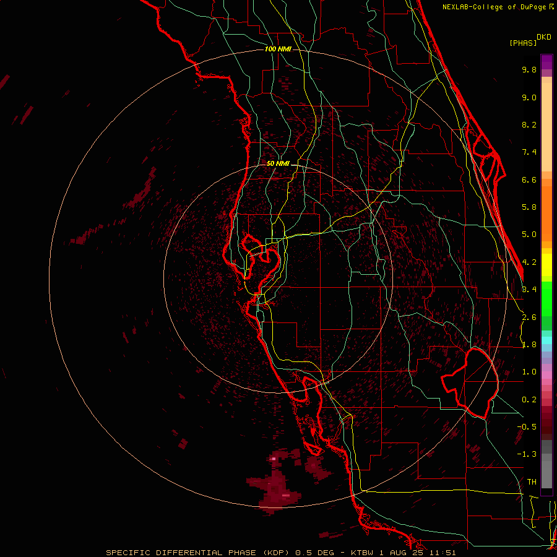This screenshot has width=557, height=557.
Task: Click the 7.4 scale value
Action: tap(529, 152)
